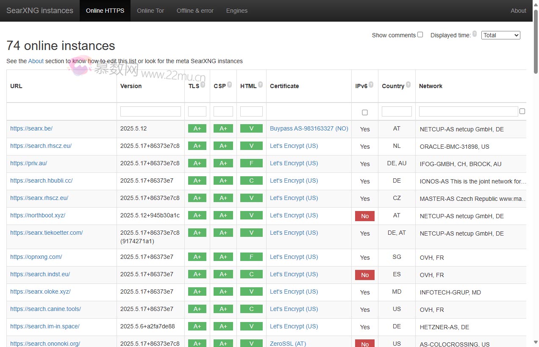Open the Displayed time dropdown
Image resolution: width=539 pixels, height=347 pixels.
pos(500,35)
